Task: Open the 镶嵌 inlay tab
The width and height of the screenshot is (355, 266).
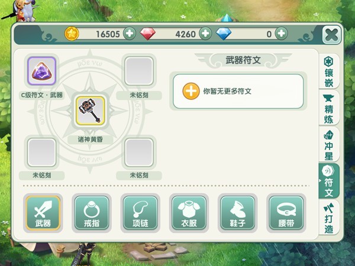Action: pyautogui.click(x=329, y=72)
